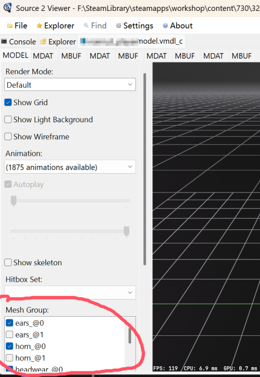The height and width of the screenshot is (377, 260).
Task: Open the Hitbox Set dropdown
Action: point(70,292)
